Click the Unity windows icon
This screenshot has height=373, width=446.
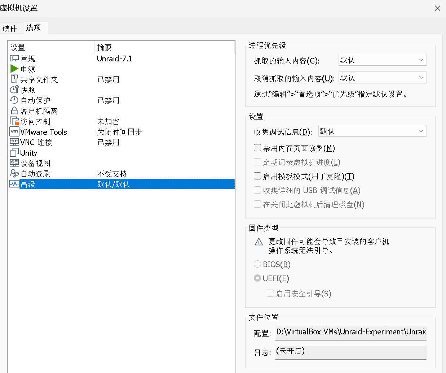coord(14,153)
